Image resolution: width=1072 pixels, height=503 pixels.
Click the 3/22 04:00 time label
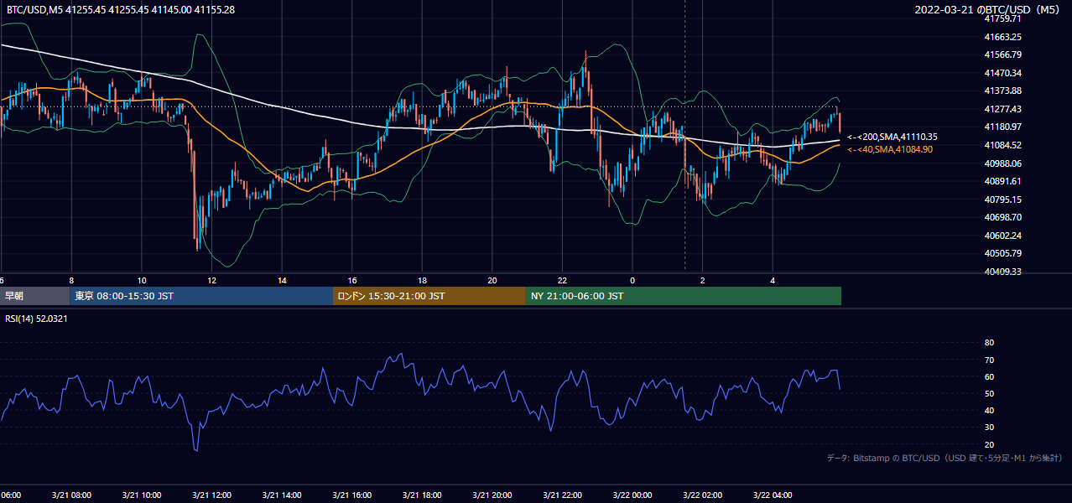pyautogui.click(x=773, y=495)
